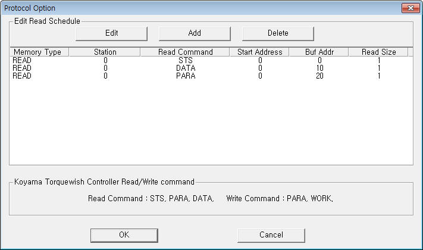This screenshot has height=250, width=423.
Task: Close the Protocol Option dialog
Action: 408,8
